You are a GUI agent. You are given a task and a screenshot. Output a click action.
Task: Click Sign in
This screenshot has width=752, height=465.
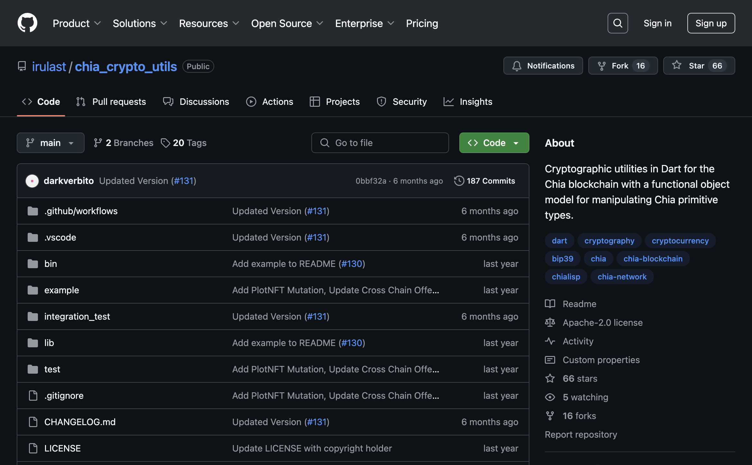pos(657,23)
